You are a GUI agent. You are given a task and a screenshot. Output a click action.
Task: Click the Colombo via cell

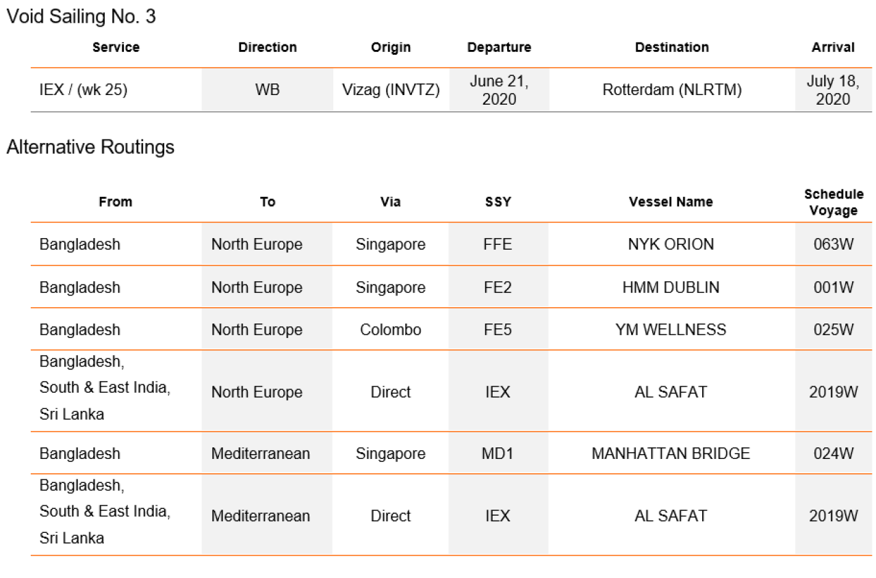pos(391,330)
